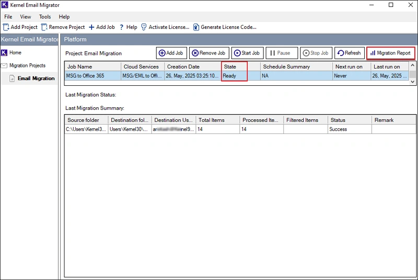Viewport: 418px width, 280px height.
Task: Click the Remove Job button
Action: (209, 53)
